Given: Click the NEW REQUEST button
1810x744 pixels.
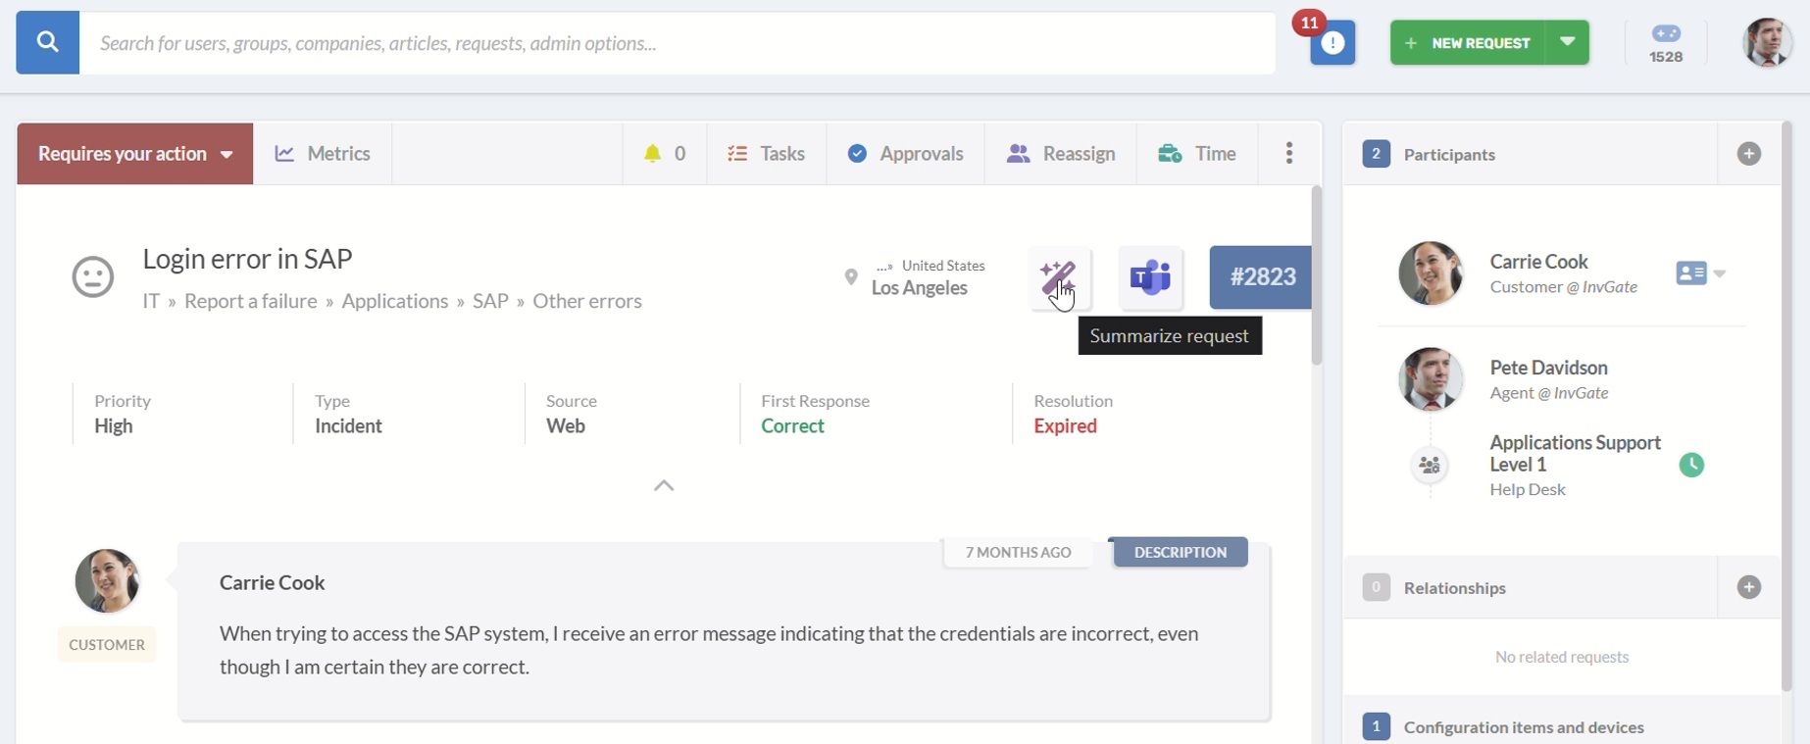Looking at the screenshot, I should point(1468,42).
